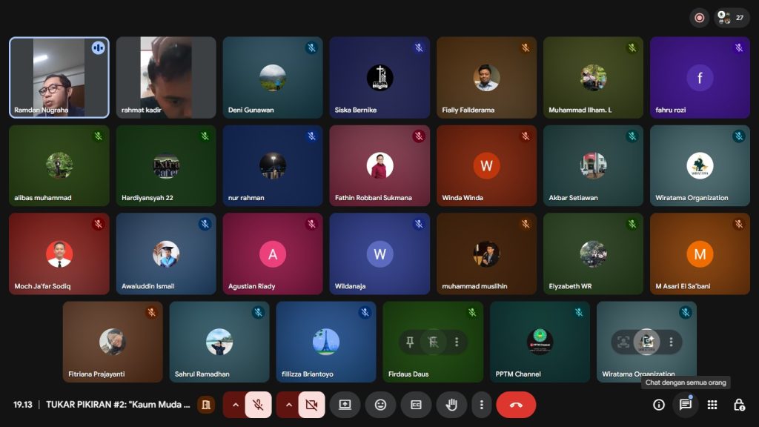Open the activities grid icon
The height and width of the screenshot is (427, 759).
coord(712,405)
